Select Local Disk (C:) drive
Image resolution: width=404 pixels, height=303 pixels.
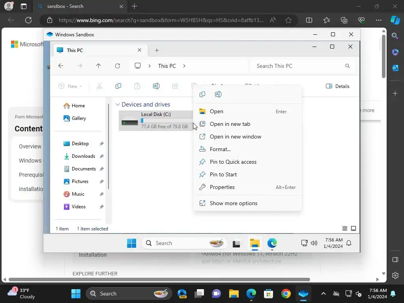coord(155,121)
